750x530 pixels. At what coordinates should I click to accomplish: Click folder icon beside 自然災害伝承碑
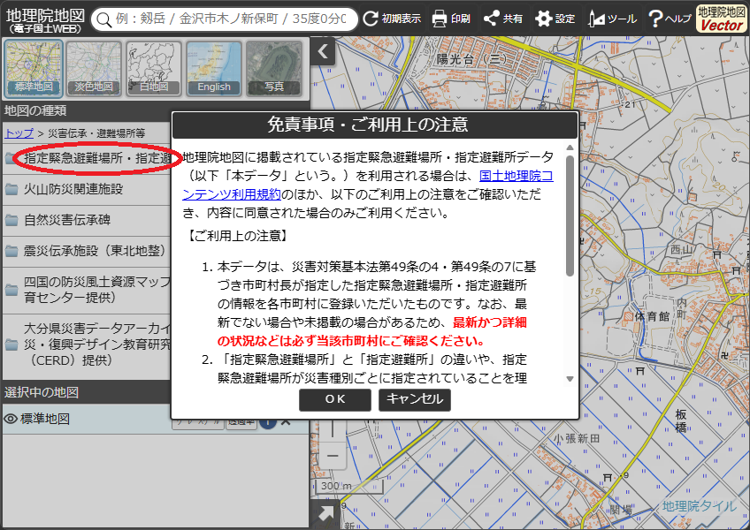pyautogui.click(x=11, y=220)
